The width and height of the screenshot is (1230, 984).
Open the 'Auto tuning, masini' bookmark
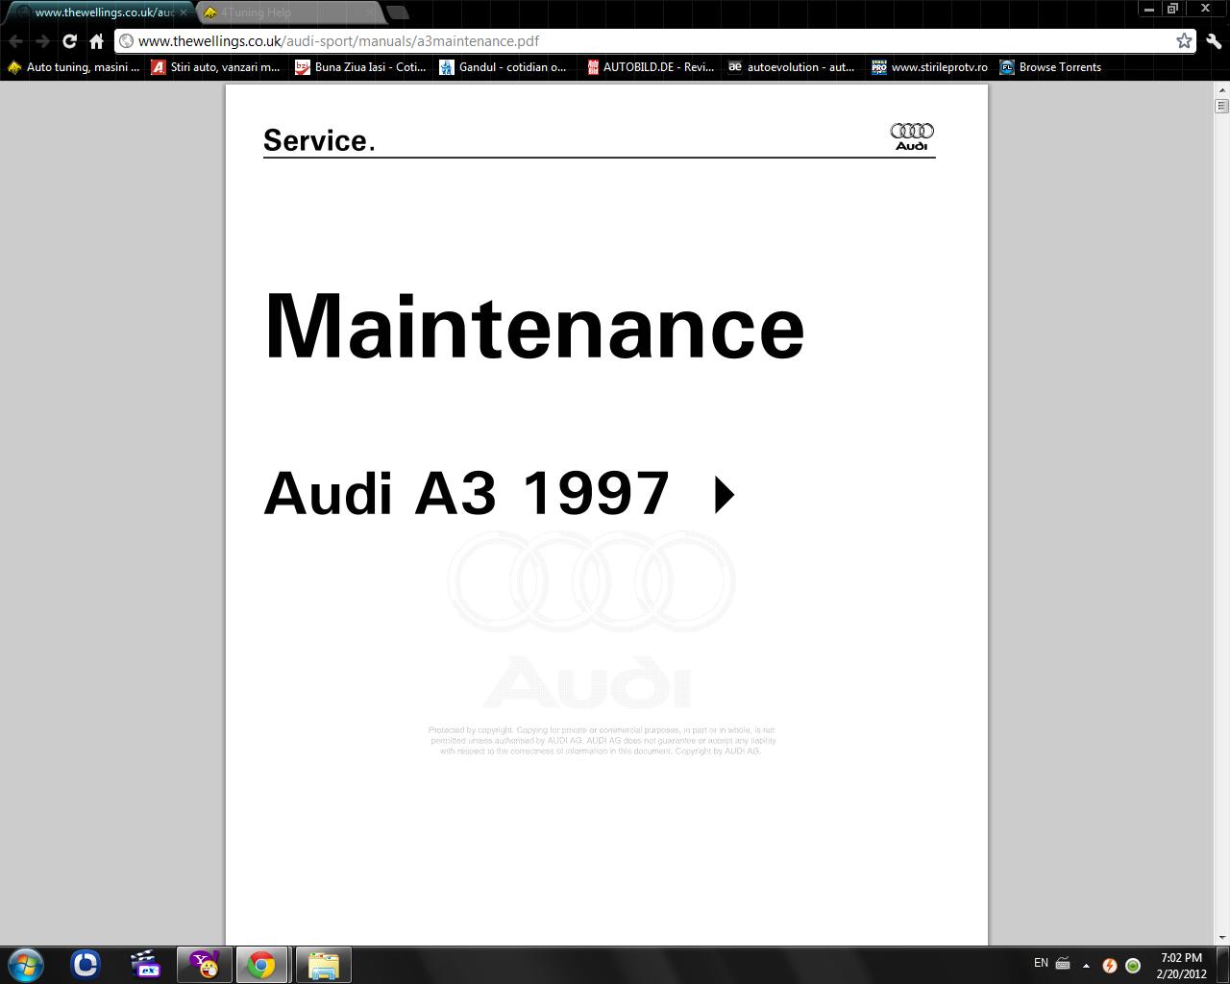click(x=74, y=67)
